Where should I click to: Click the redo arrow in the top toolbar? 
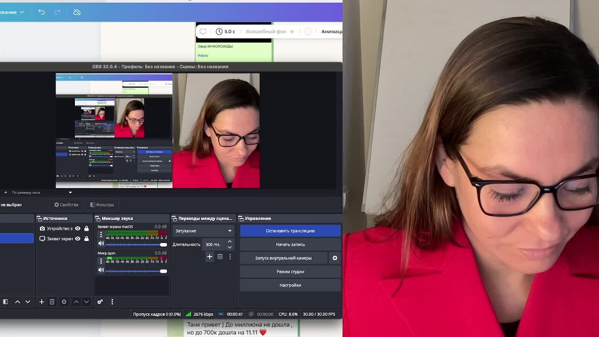pos(58,12)
